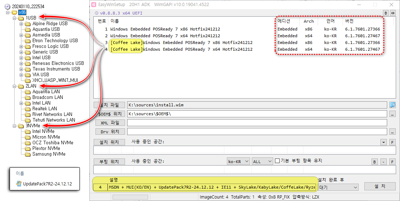Click the install.wim browse magnifier icon
400x201 pixels.
(x=393, y=105)
